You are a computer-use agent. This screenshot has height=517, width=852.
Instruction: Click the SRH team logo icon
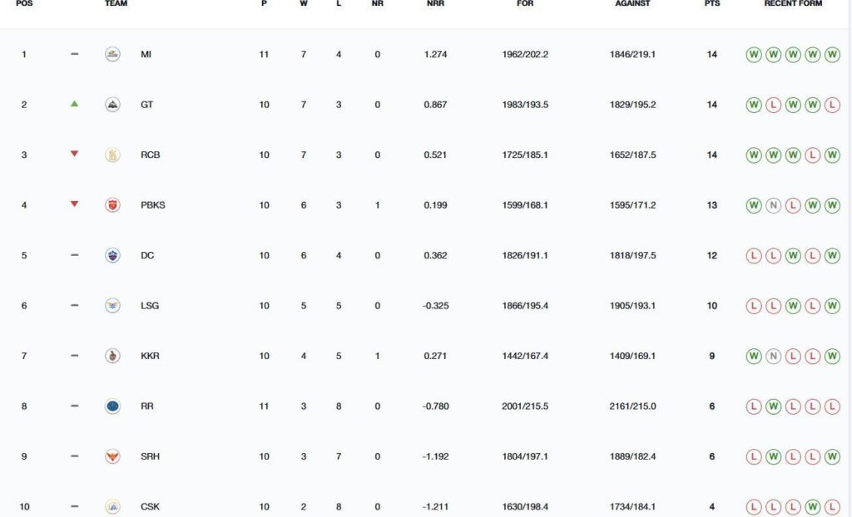tap(112, 456)
